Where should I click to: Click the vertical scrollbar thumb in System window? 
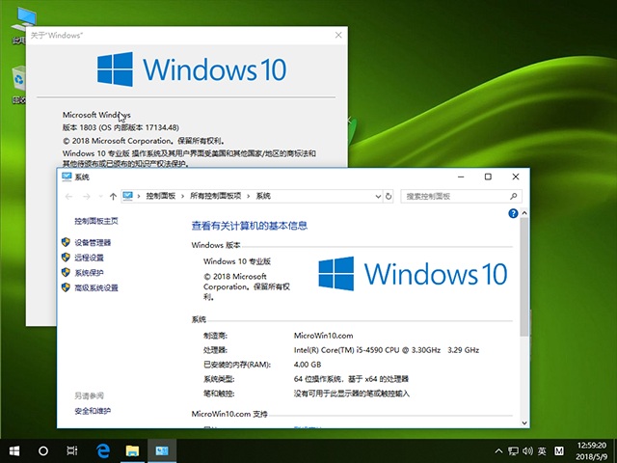click(x=524, y=277)
